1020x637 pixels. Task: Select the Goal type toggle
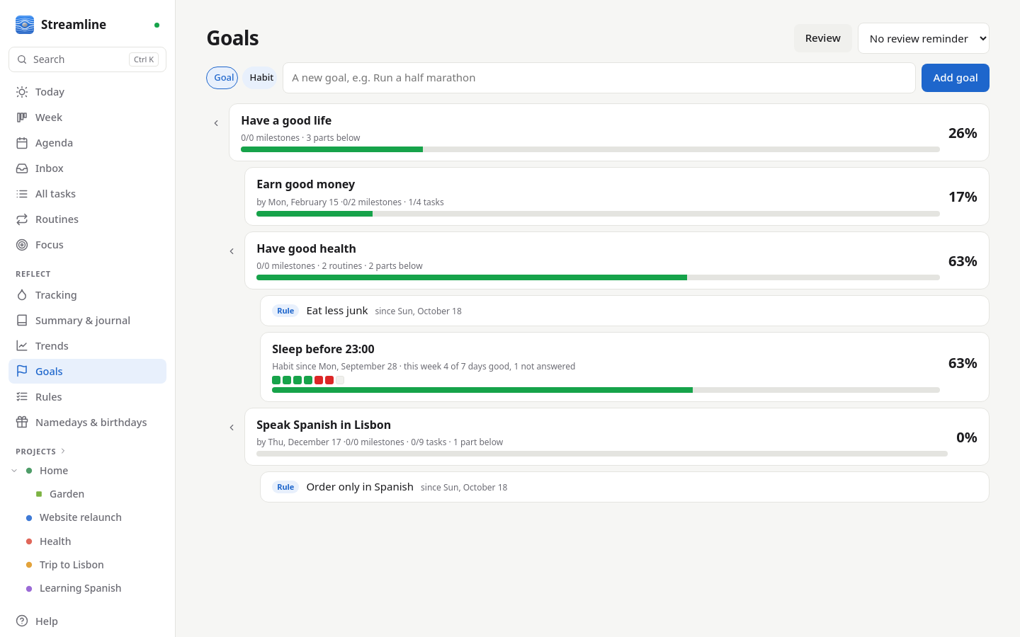point(222,78)
